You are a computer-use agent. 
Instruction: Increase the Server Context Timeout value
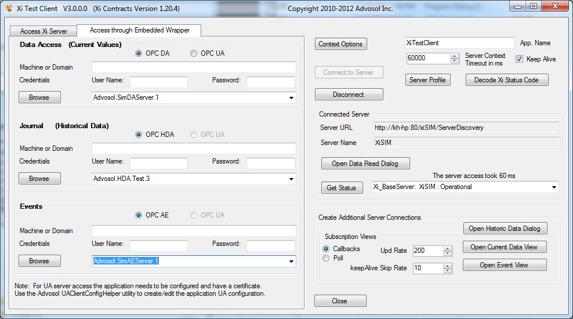pos(455,56)
